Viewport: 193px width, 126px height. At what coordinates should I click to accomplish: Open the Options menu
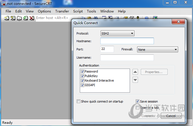pyautogui.click(x=44, y=11)
